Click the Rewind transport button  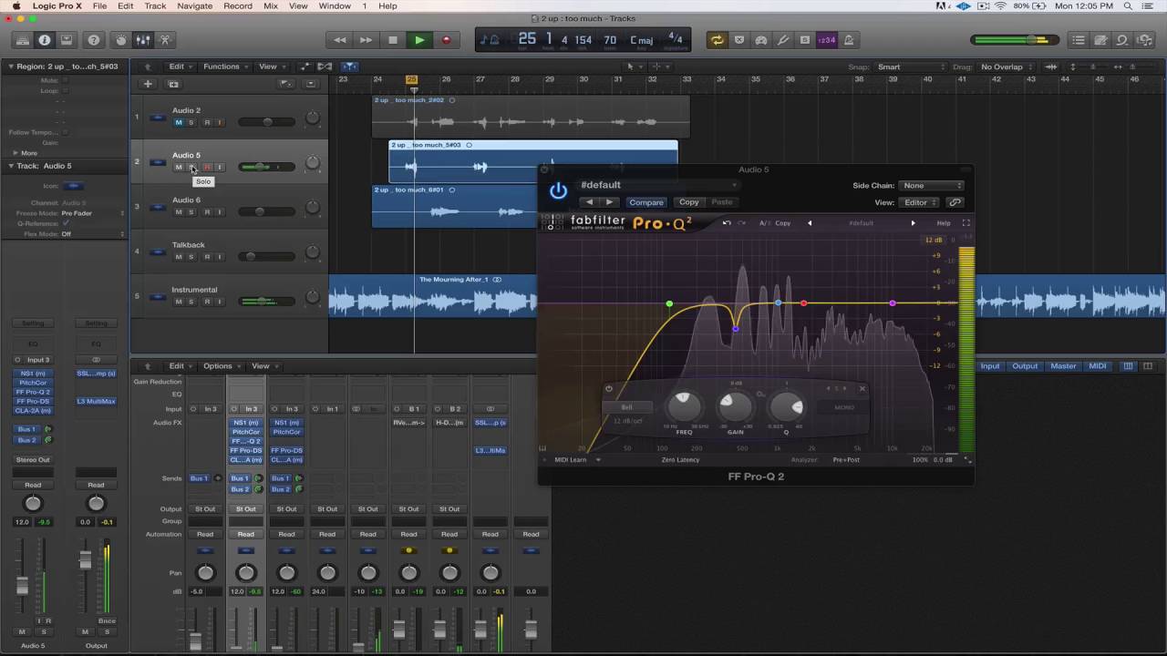coord(339,40)
